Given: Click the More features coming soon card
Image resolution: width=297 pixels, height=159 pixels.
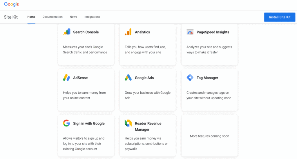Looking at the screenshot, I should click(209, 136).
